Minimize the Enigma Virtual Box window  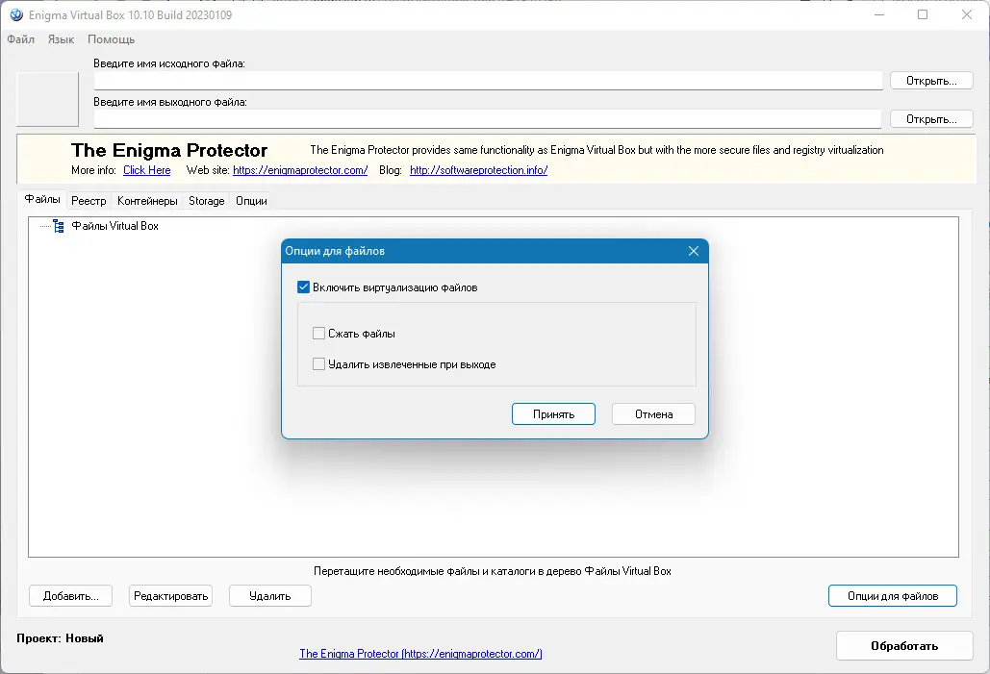pyautogui.click(x=879, y=14)
